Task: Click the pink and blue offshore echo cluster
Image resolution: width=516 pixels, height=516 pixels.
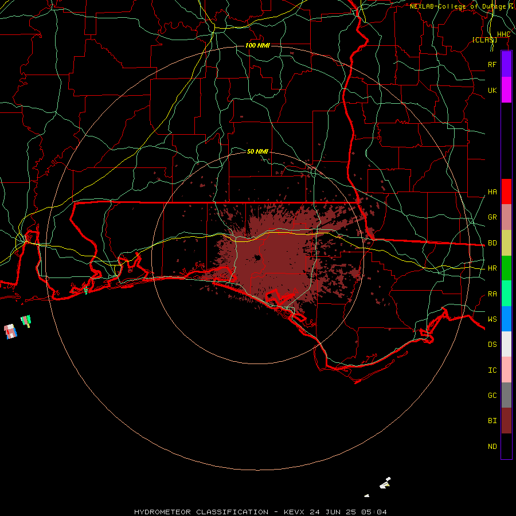Action: [10, 331]
